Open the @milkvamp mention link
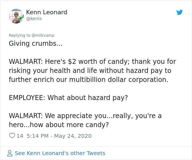Viewport: 192px width, 160px height. (x=43, y=35)
